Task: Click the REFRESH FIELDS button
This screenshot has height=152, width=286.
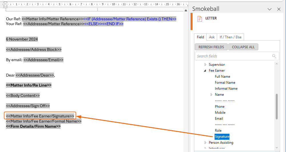Action: pyautogui.click(x=211, y=47)
